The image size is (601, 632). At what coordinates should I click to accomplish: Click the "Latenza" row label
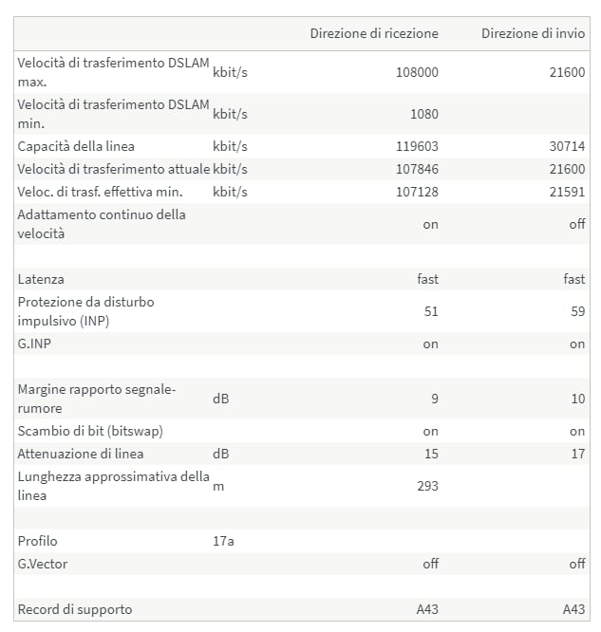[41, 279]
